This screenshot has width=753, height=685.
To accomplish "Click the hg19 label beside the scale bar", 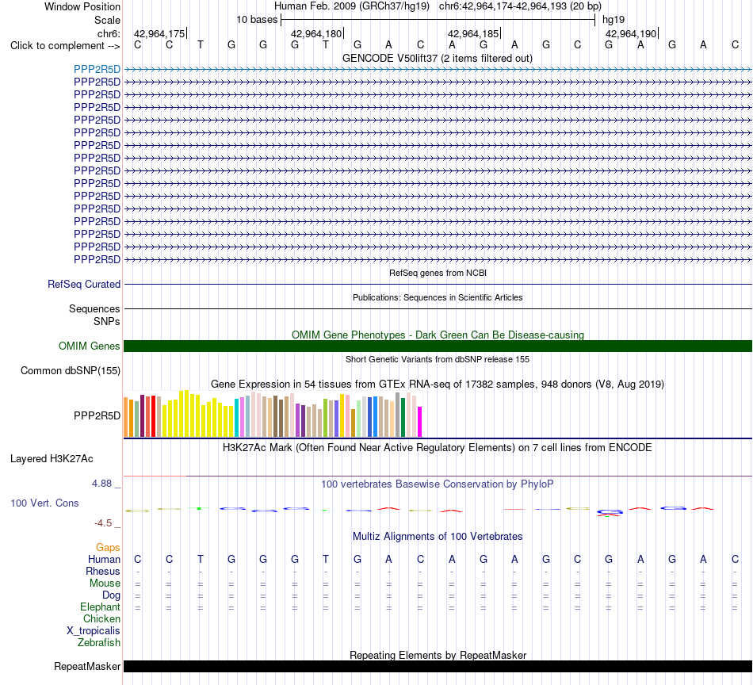I will coord(613,20).
